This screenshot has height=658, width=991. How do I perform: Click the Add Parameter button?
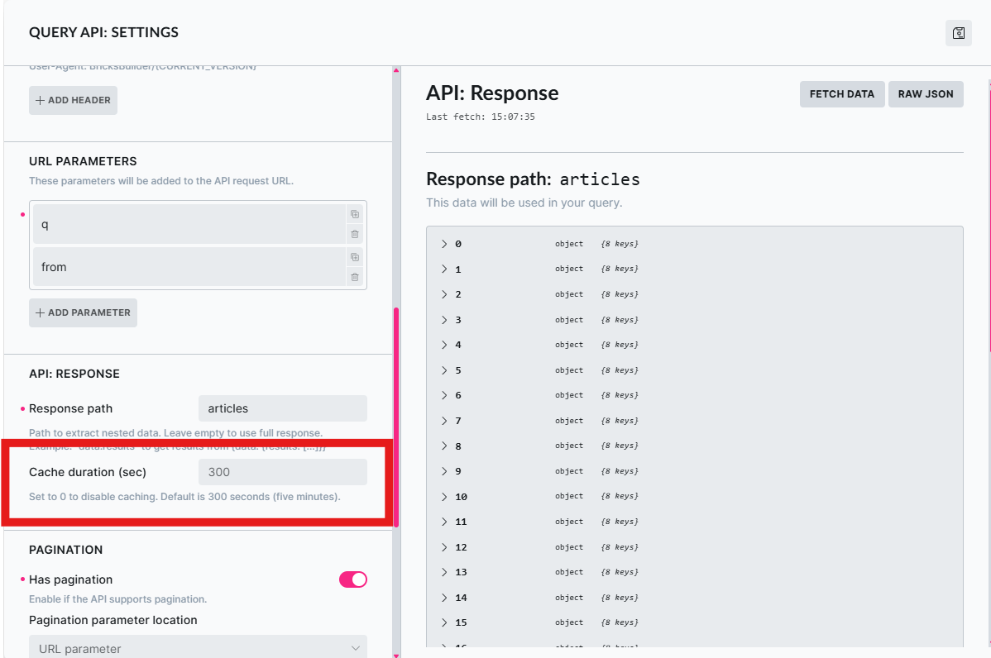[x=83, y=312]
